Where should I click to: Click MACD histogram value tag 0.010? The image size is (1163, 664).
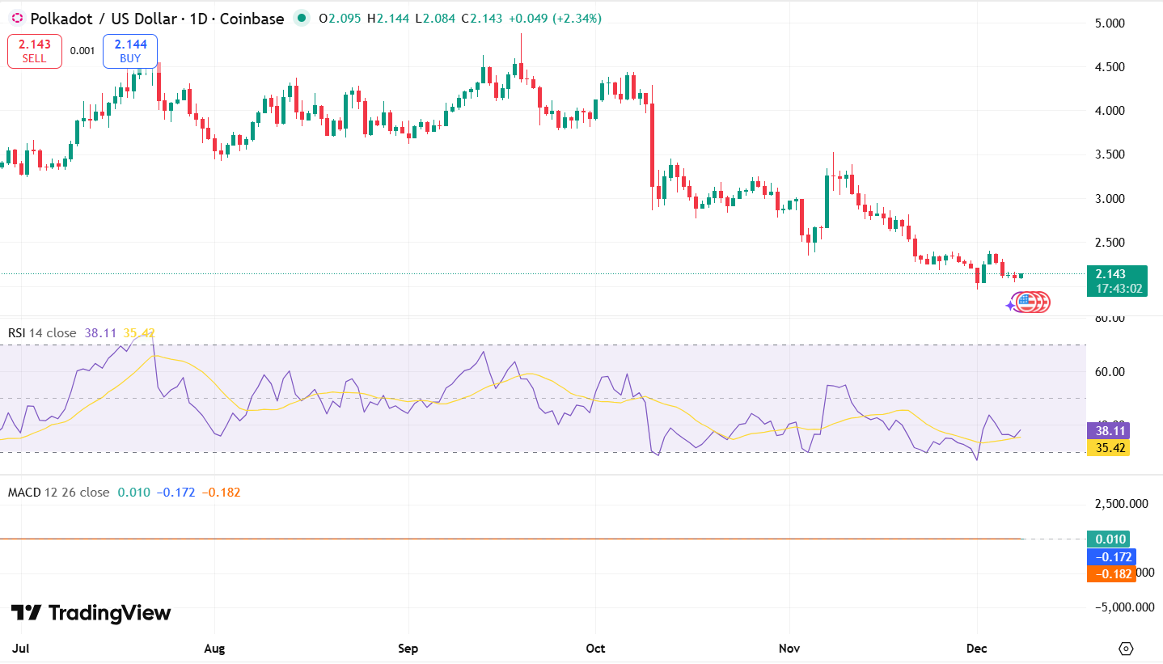1107,539
